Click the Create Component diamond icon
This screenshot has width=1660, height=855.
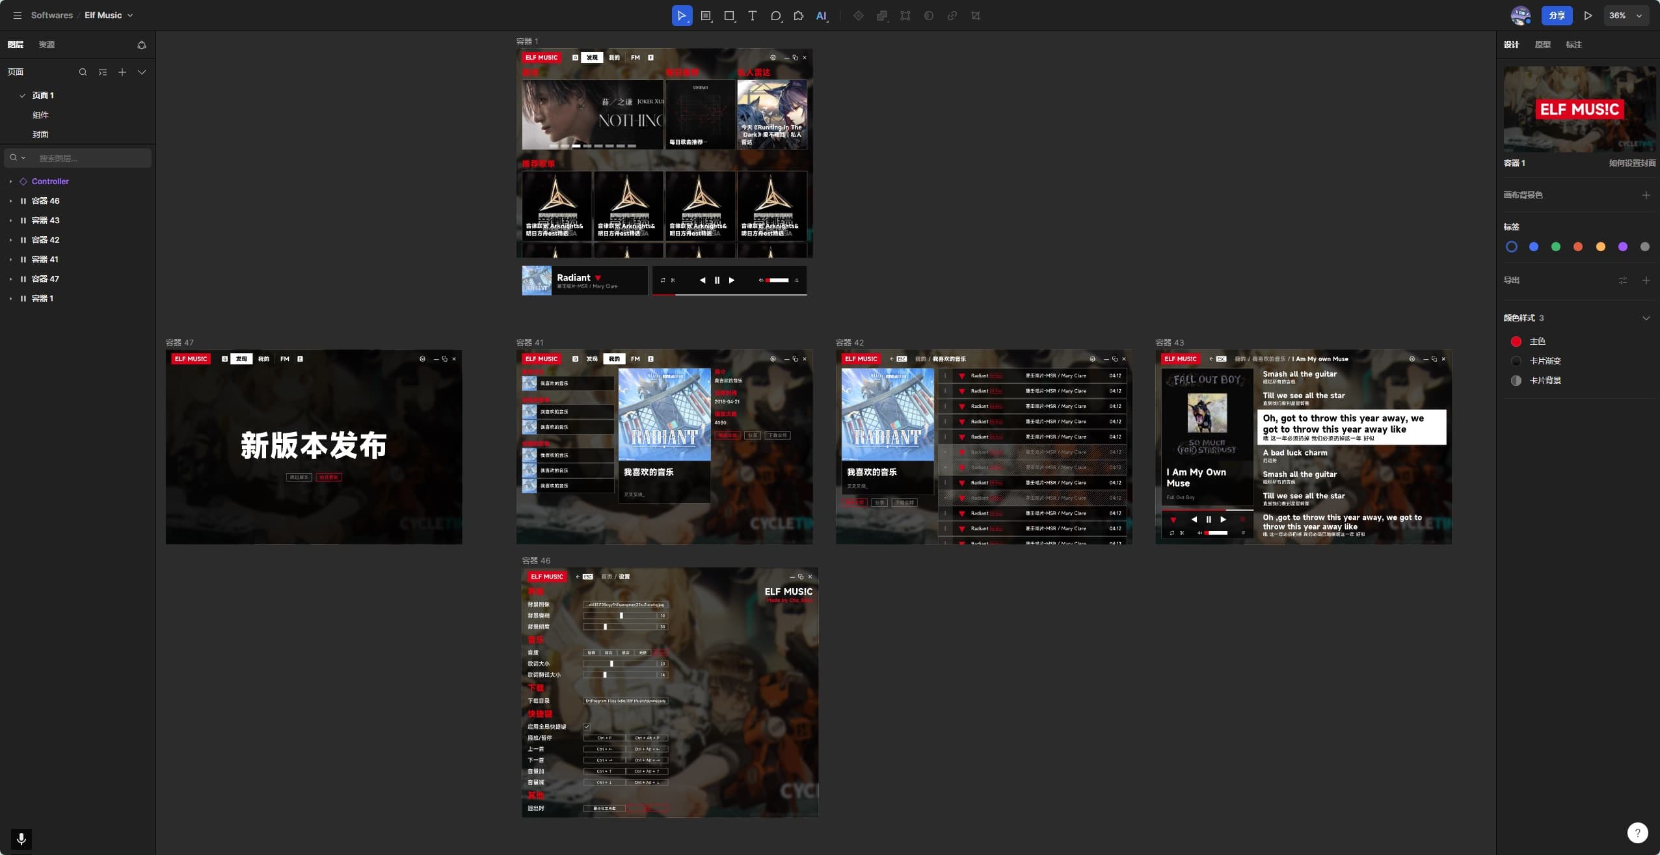(859, 16)
